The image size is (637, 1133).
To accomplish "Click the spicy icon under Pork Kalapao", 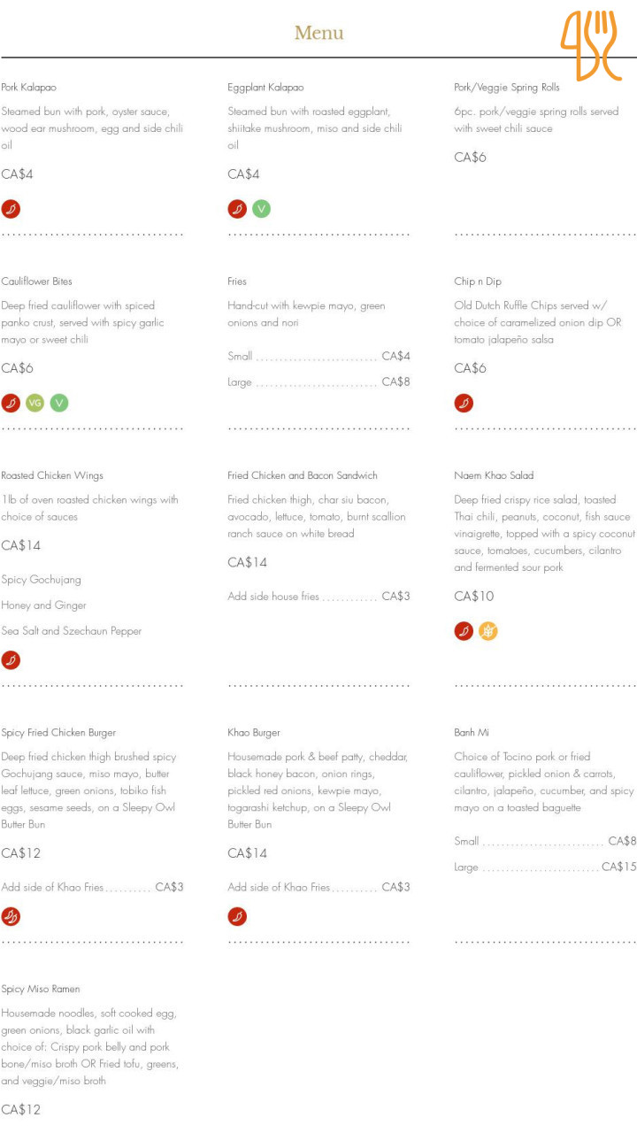I will point(11,209).
